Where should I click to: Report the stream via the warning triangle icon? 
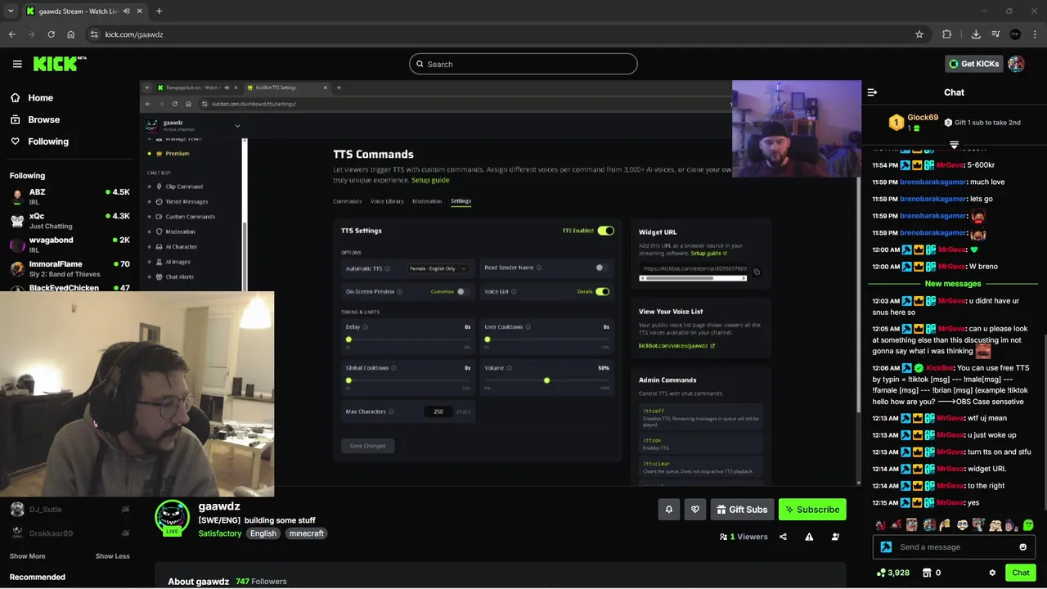pyautogui.click(x=809, y=537)
